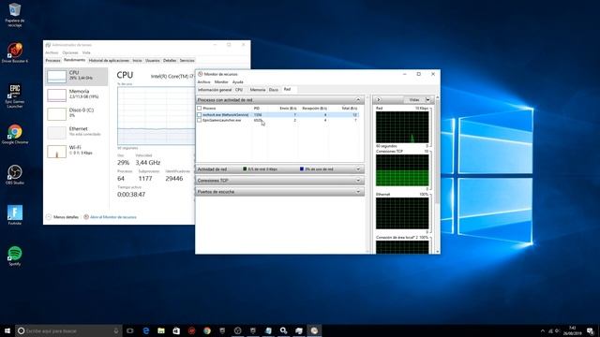600x337 pixels.
Task: Open Opciones menu in Task Manager
Action: 70,52
